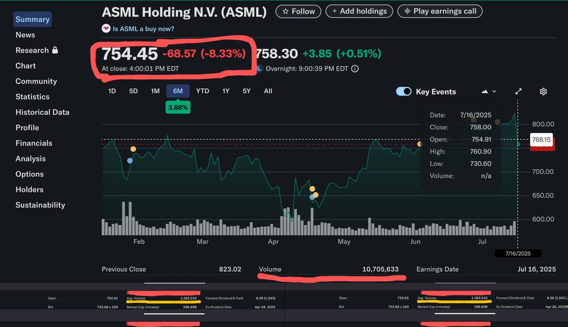Click the overnight moon icon

tap(259, 68)
